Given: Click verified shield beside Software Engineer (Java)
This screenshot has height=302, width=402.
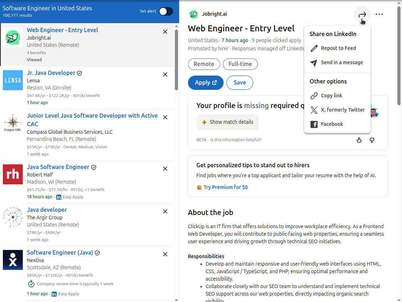Looking at the screenshot, I should [97, 253].
